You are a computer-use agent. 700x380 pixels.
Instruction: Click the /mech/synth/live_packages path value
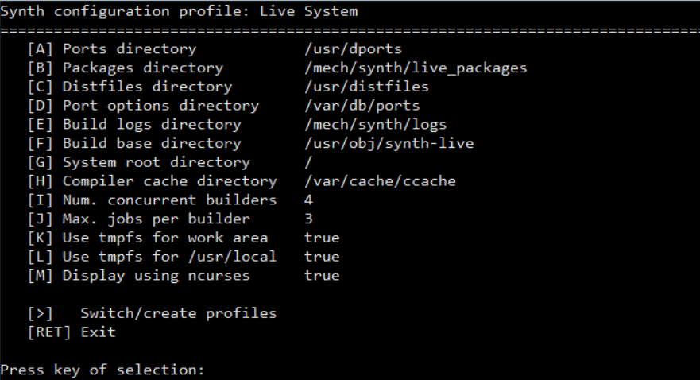click(x=416, y=68)
